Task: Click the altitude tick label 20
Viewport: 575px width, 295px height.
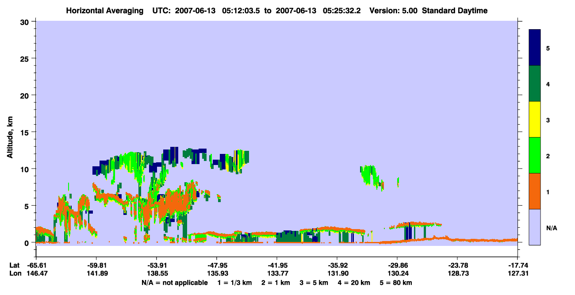Action: point(26,95)
